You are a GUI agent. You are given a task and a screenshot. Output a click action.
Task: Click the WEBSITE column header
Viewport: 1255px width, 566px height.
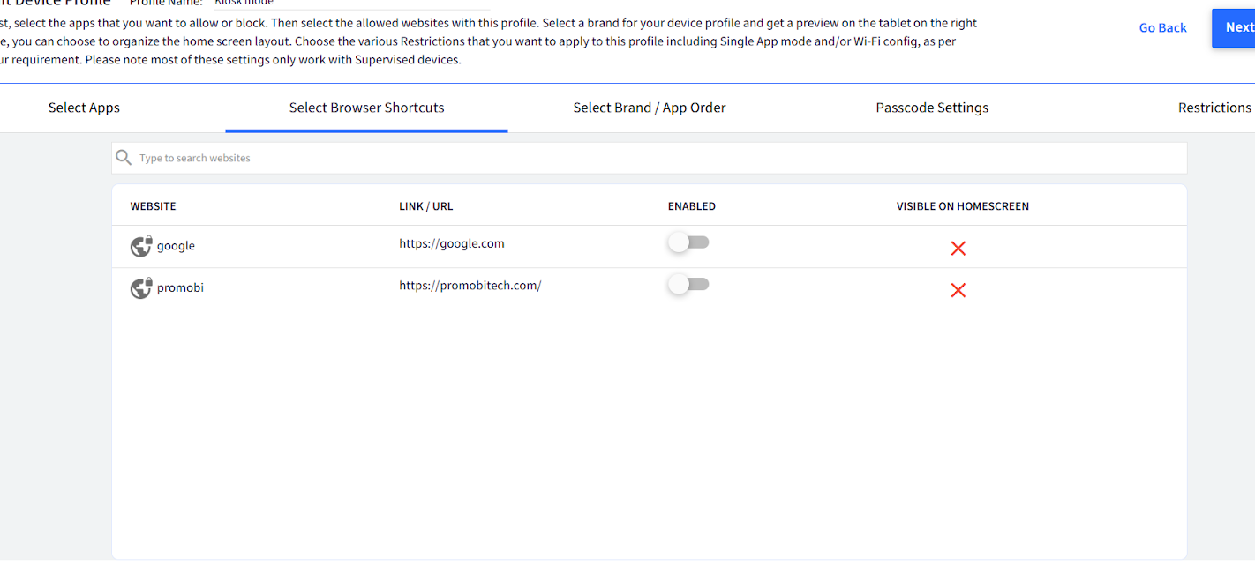coord(153,206)
